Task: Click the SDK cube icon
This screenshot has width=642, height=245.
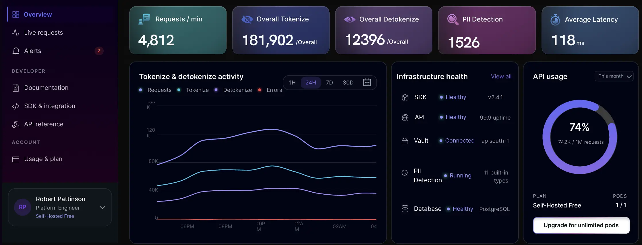Action: tap(405, 97)
